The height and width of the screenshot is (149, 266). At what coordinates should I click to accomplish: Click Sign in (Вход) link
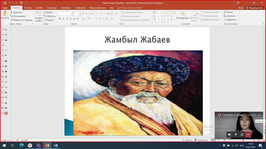coord(241,8)
